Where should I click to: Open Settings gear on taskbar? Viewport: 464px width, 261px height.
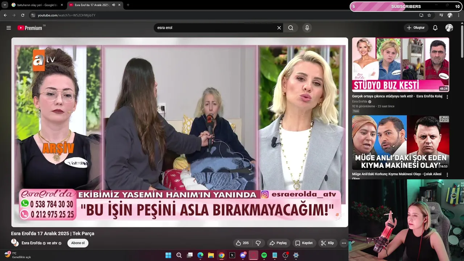pyautogui.click(x=296, y=255)
